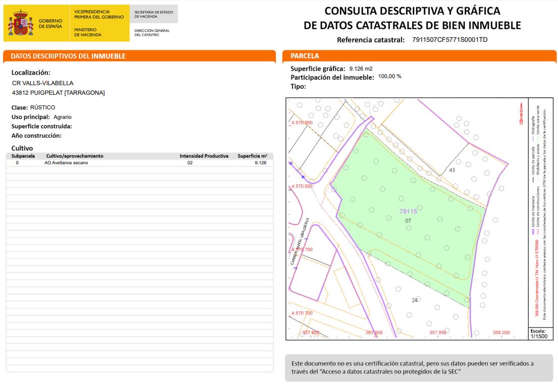Click the 'Uso principal:' label

coord(30,117)
